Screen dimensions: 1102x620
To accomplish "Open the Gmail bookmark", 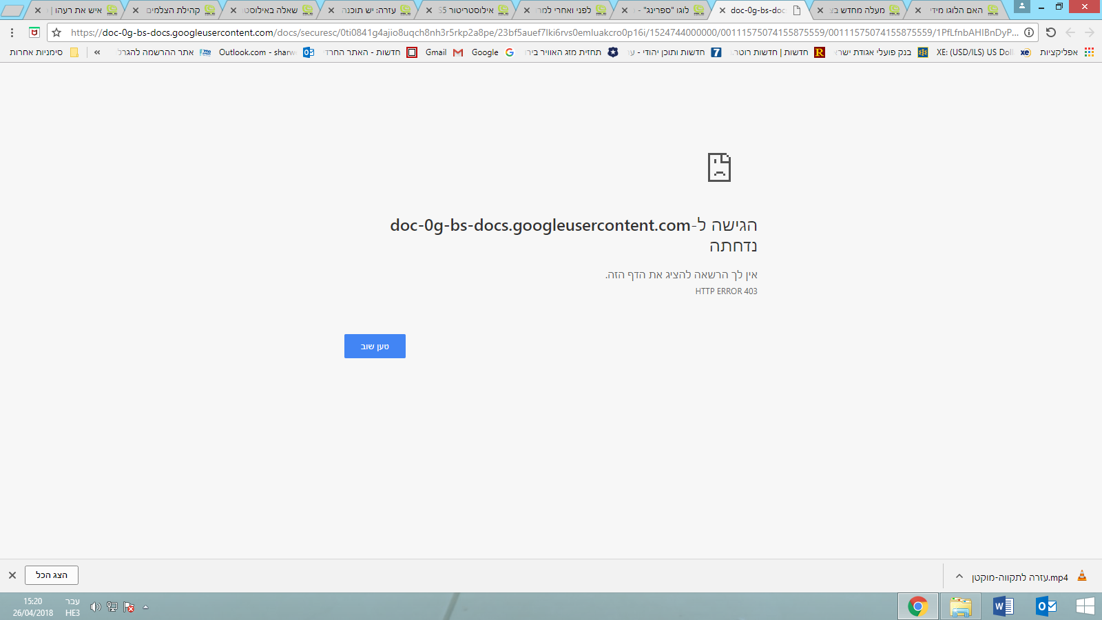I will pos(444,52).
